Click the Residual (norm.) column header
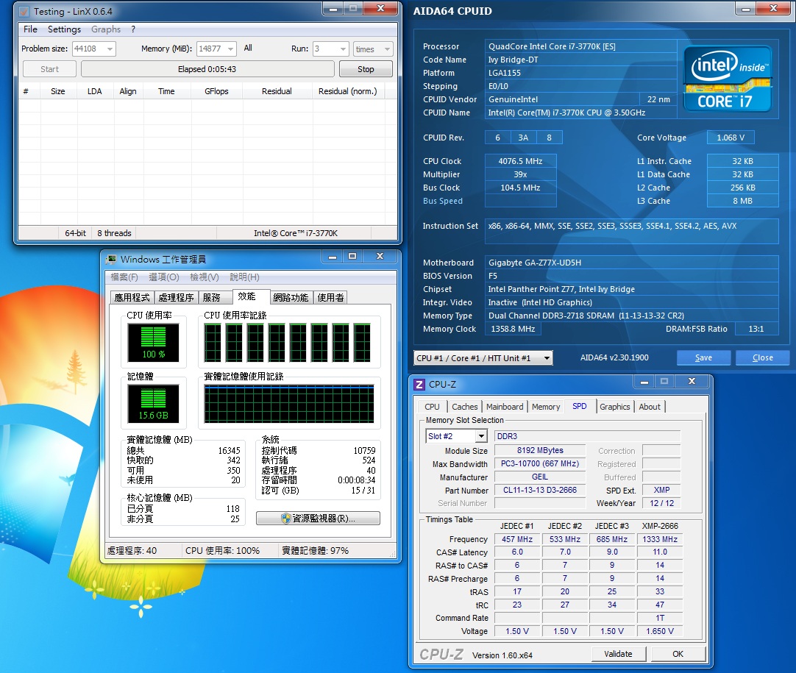Image resolution: width=796 pixels, height=673 pixels. tap(348, 91)
